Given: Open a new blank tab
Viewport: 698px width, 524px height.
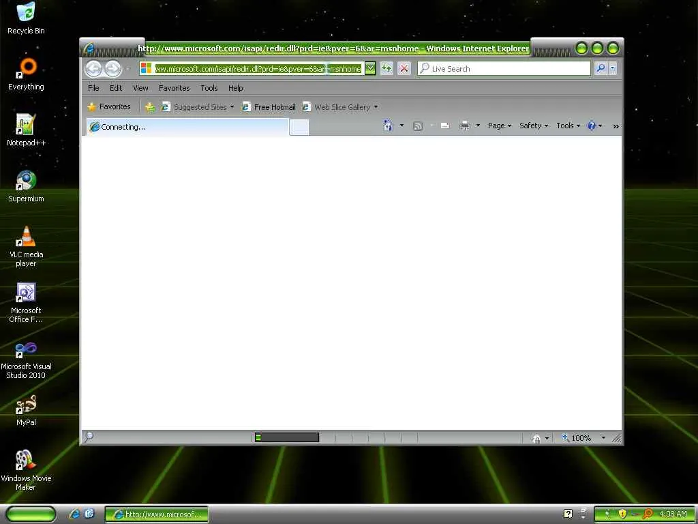Looking at the screenshot, I should (299, 128).
